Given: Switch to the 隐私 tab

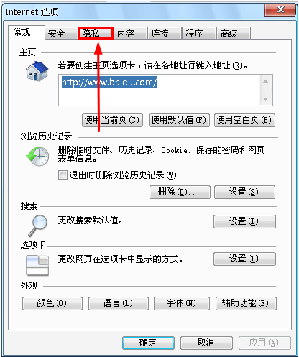Looking at the screenshot, I should pos(96,33).
